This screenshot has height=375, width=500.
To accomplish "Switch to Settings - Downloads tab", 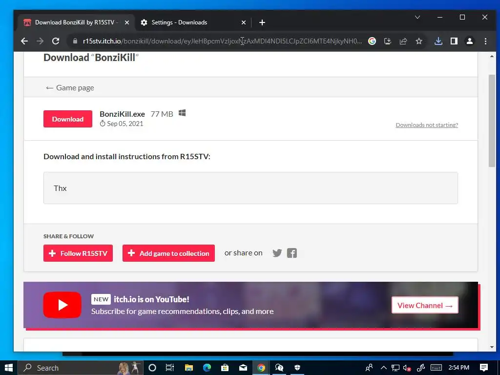I will click(x=193, y=22).
